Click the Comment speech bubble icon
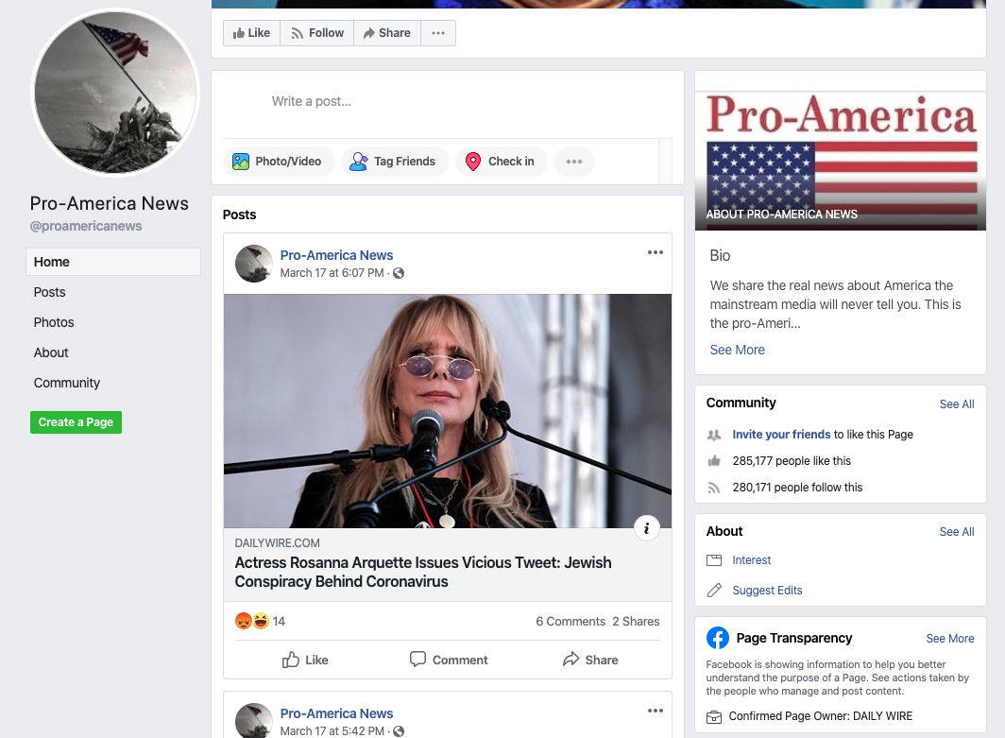This screenshot has width=1005, height=738. [x=417, y=660]
